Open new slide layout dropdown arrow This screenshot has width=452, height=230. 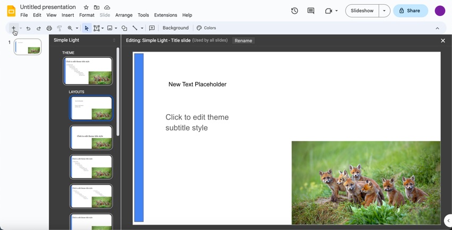pos(21,28)
